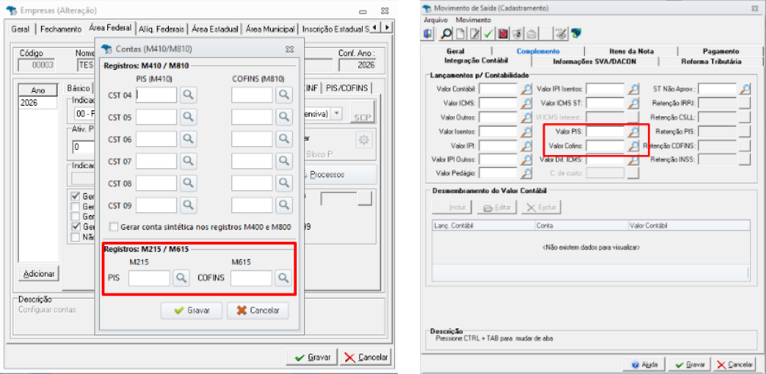Open lookup next to Valor Cofins

click(x=633, y=145)
